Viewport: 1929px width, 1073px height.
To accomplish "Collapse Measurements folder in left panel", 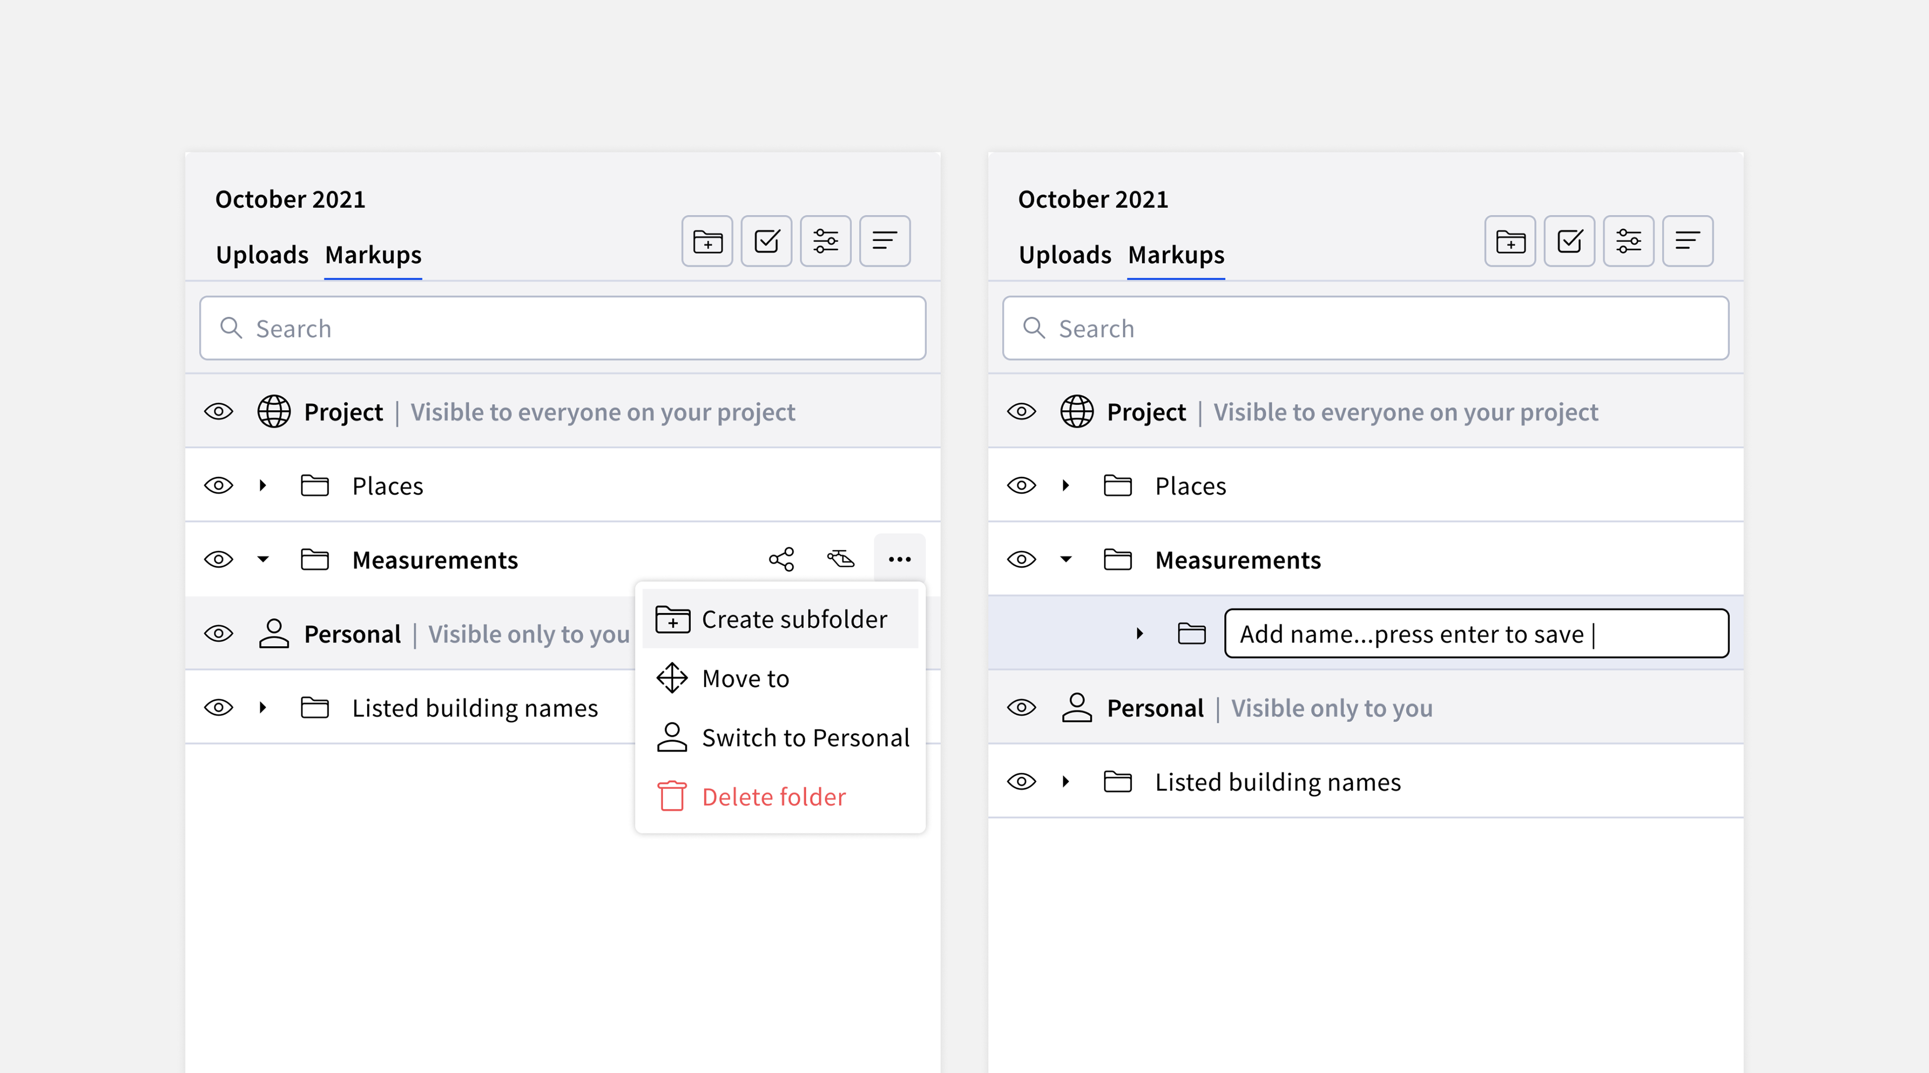I will tap(263, 560).
